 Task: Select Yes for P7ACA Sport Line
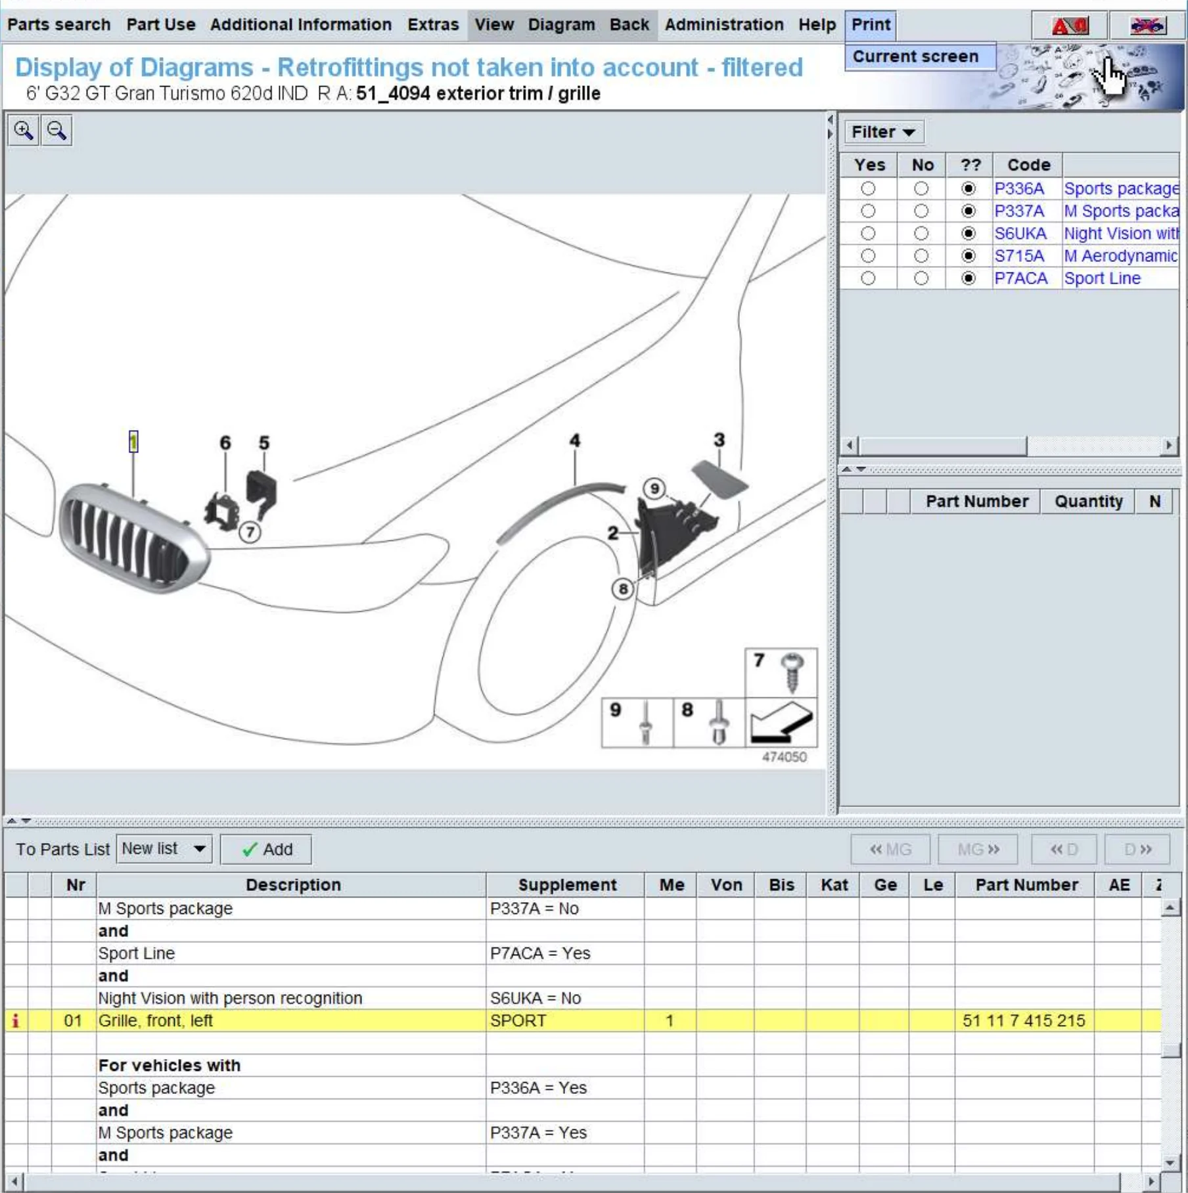(x=868, y=278)
